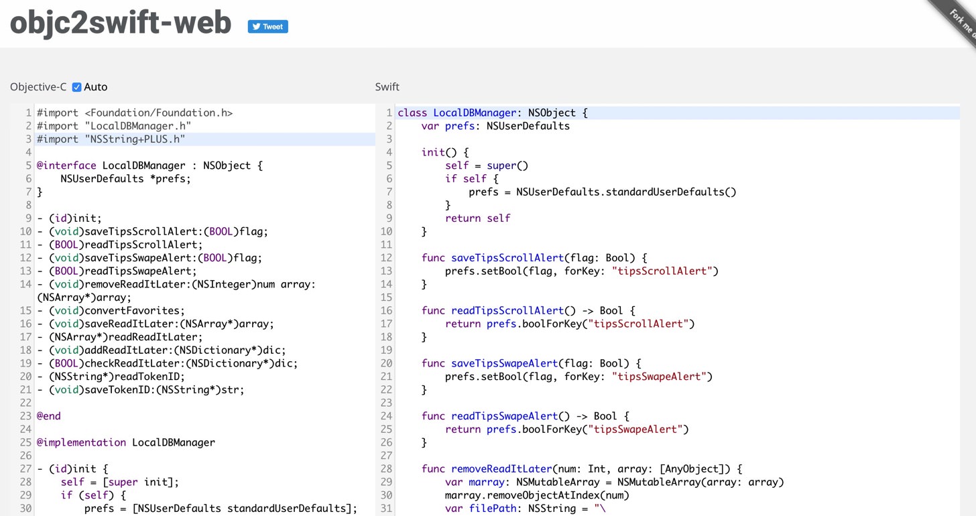Click 'if (self) {' line in Objective-C editor

click(93, 495)
